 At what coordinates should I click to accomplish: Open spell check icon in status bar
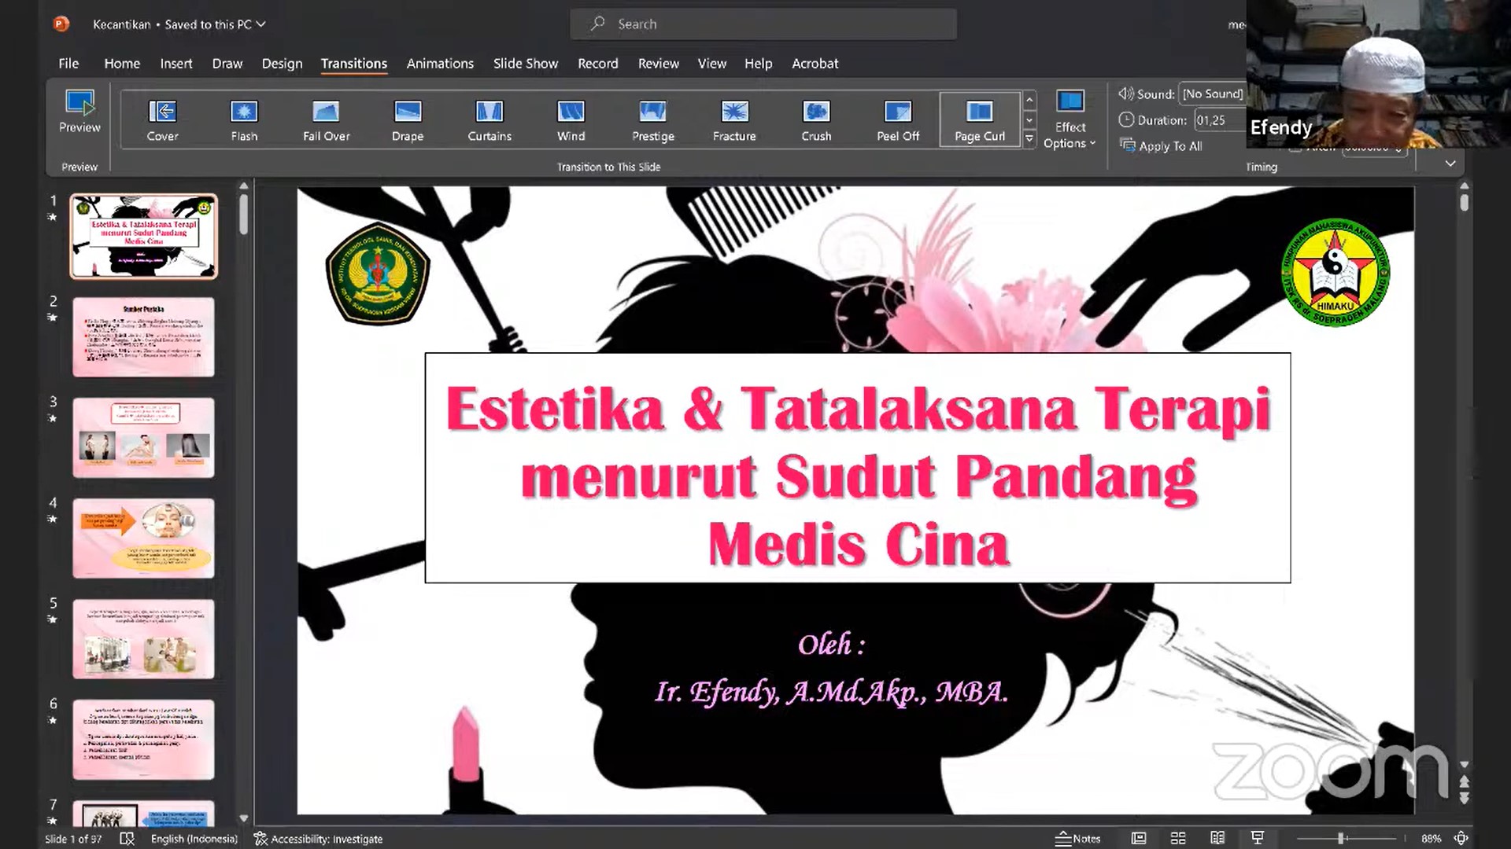point(127,838)
